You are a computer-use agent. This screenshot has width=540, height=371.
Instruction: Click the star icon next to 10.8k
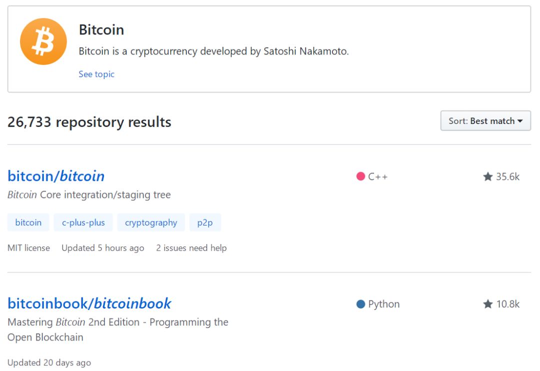tap(487, 304)
